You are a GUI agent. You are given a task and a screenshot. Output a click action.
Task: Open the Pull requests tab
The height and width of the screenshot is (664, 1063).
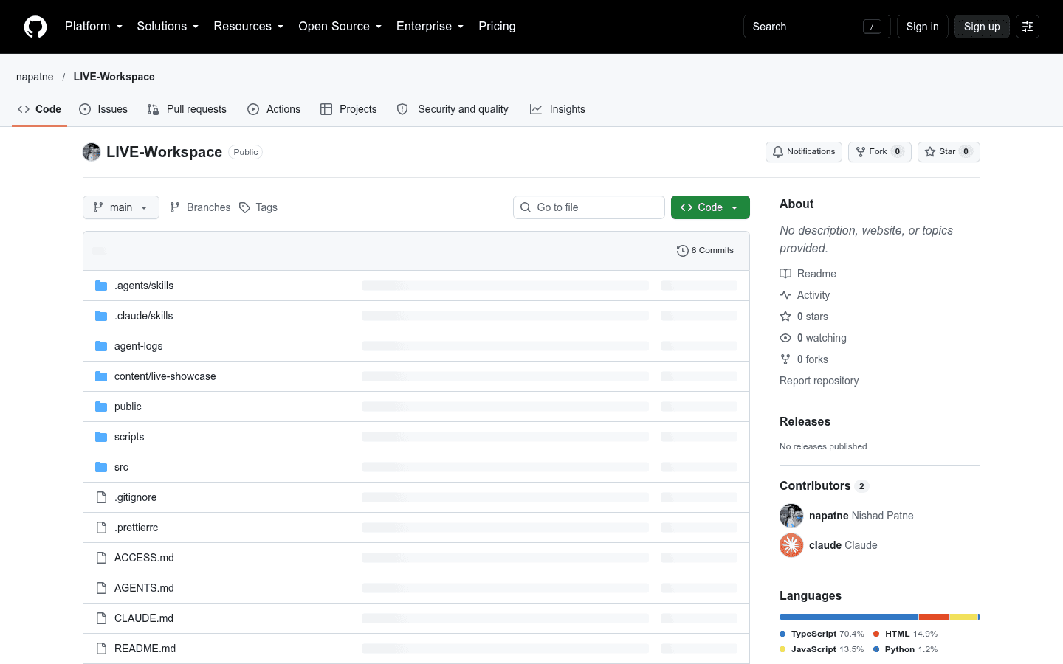[187, 109]
